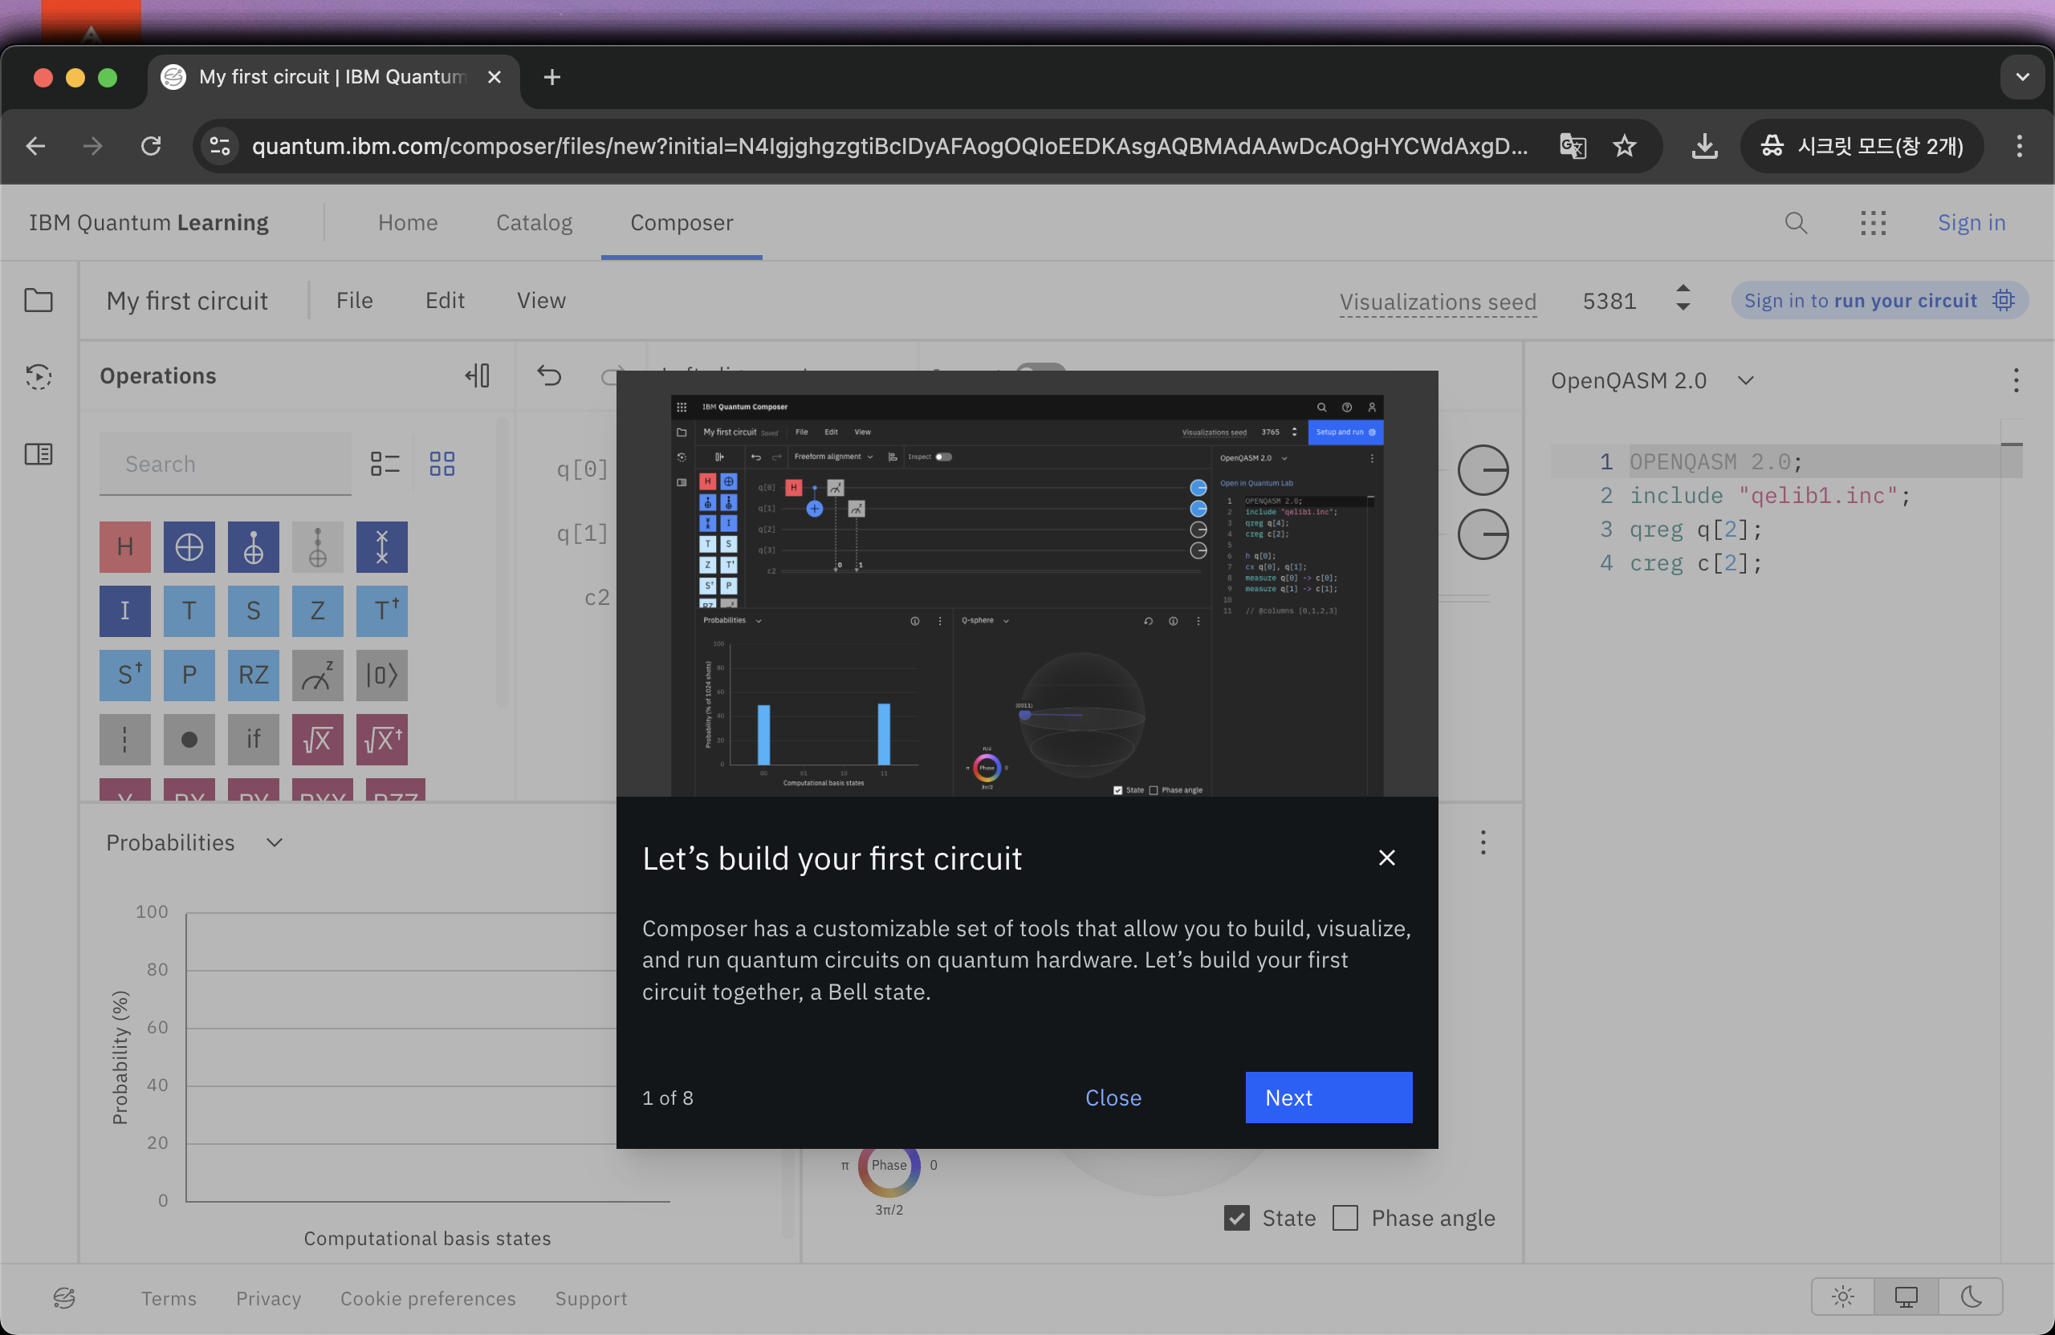Image resolution: width=2055 pixels, height=1335 pixels.
Task: Open the app switcher grid icon
Action: 1873,223
